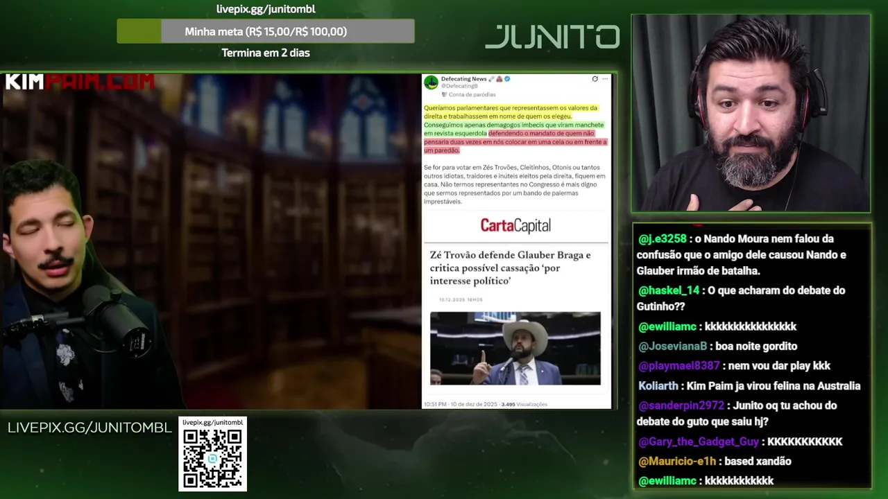Click the article date 10.12.2025 18h06
Screen dimensions: 888x499
pyautogui.click(x=461, y=299)
